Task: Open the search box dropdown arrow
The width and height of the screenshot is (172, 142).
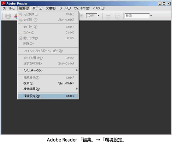Action: [151, 16]
